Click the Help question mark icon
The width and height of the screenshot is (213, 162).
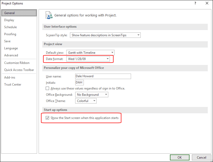(x=195, y=3)
